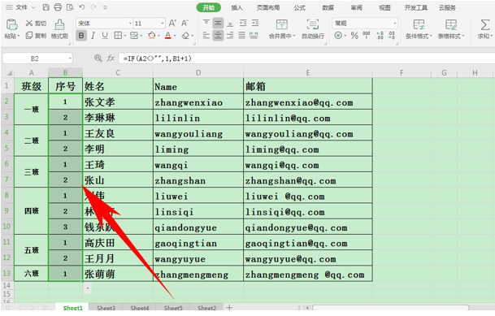Screen dimensions: 495x316
Task: Select column E header
Action: [x=308, y=73]
